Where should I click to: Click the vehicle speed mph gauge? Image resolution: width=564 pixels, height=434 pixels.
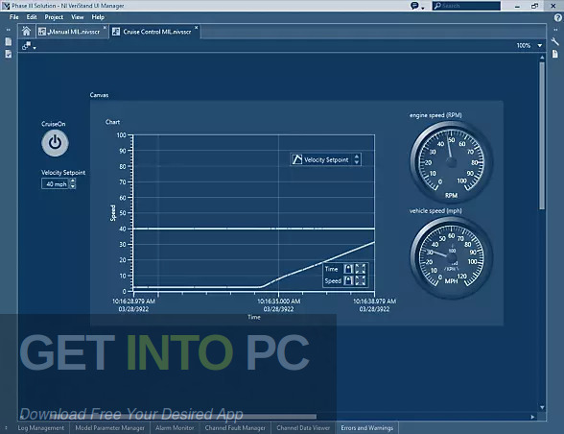point(451,257)
